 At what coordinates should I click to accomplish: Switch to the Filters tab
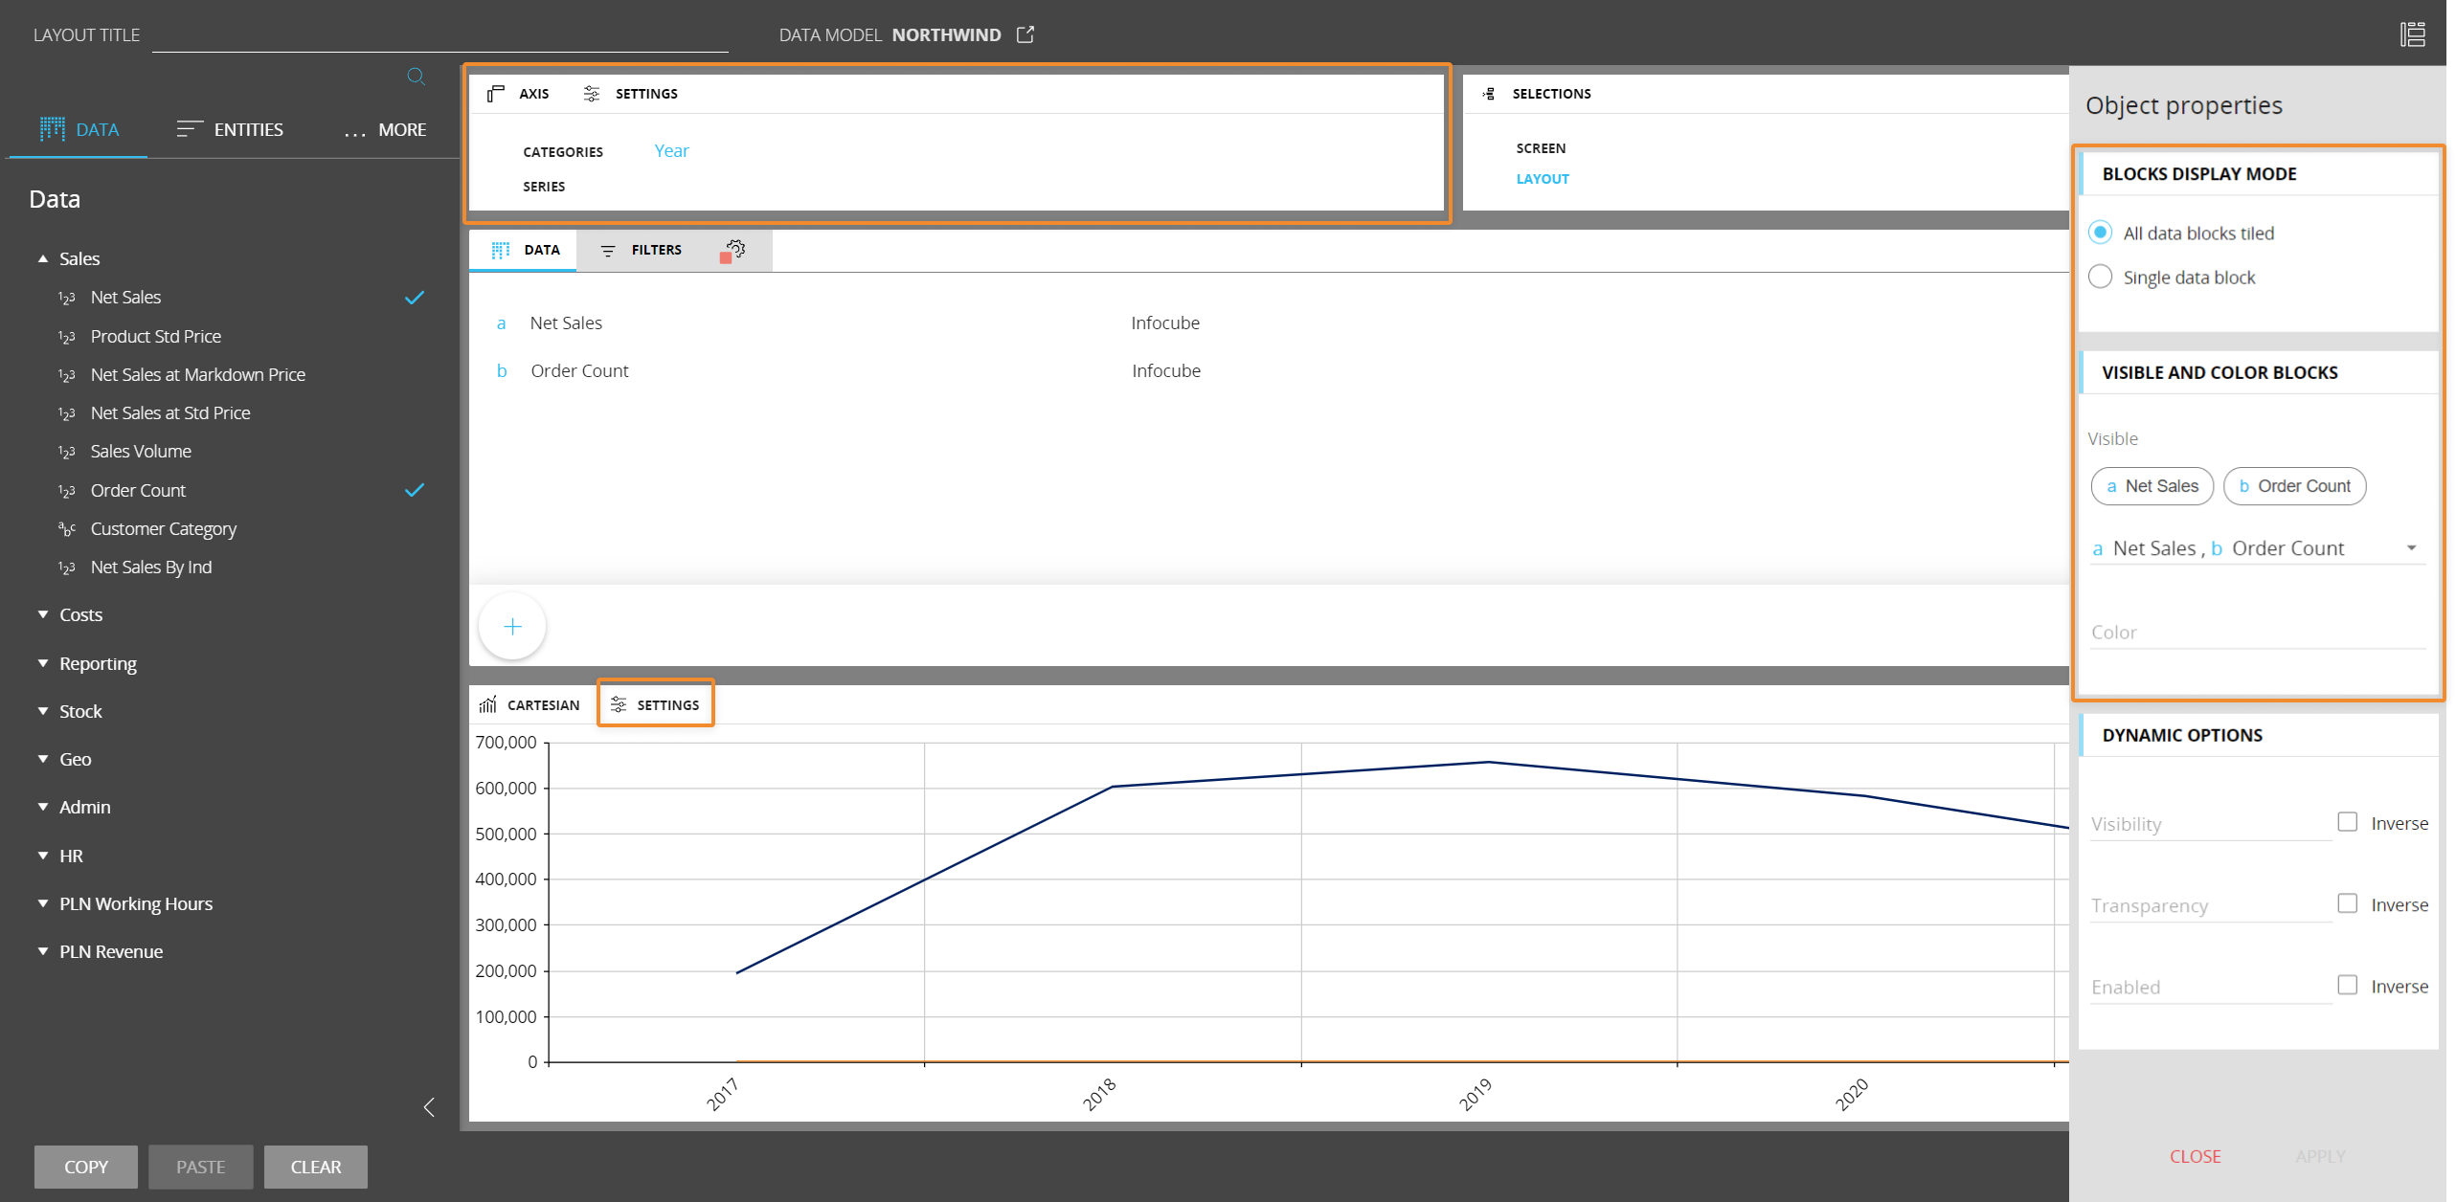coord(642,250)
